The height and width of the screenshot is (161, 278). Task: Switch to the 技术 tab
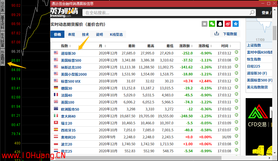[x=85, y=34]
